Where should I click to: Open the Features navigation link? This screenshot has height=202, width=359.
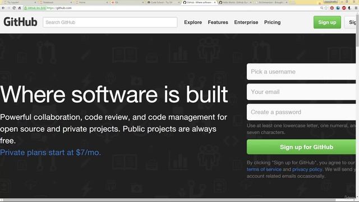pyautogui.click(x=218, y=22)
